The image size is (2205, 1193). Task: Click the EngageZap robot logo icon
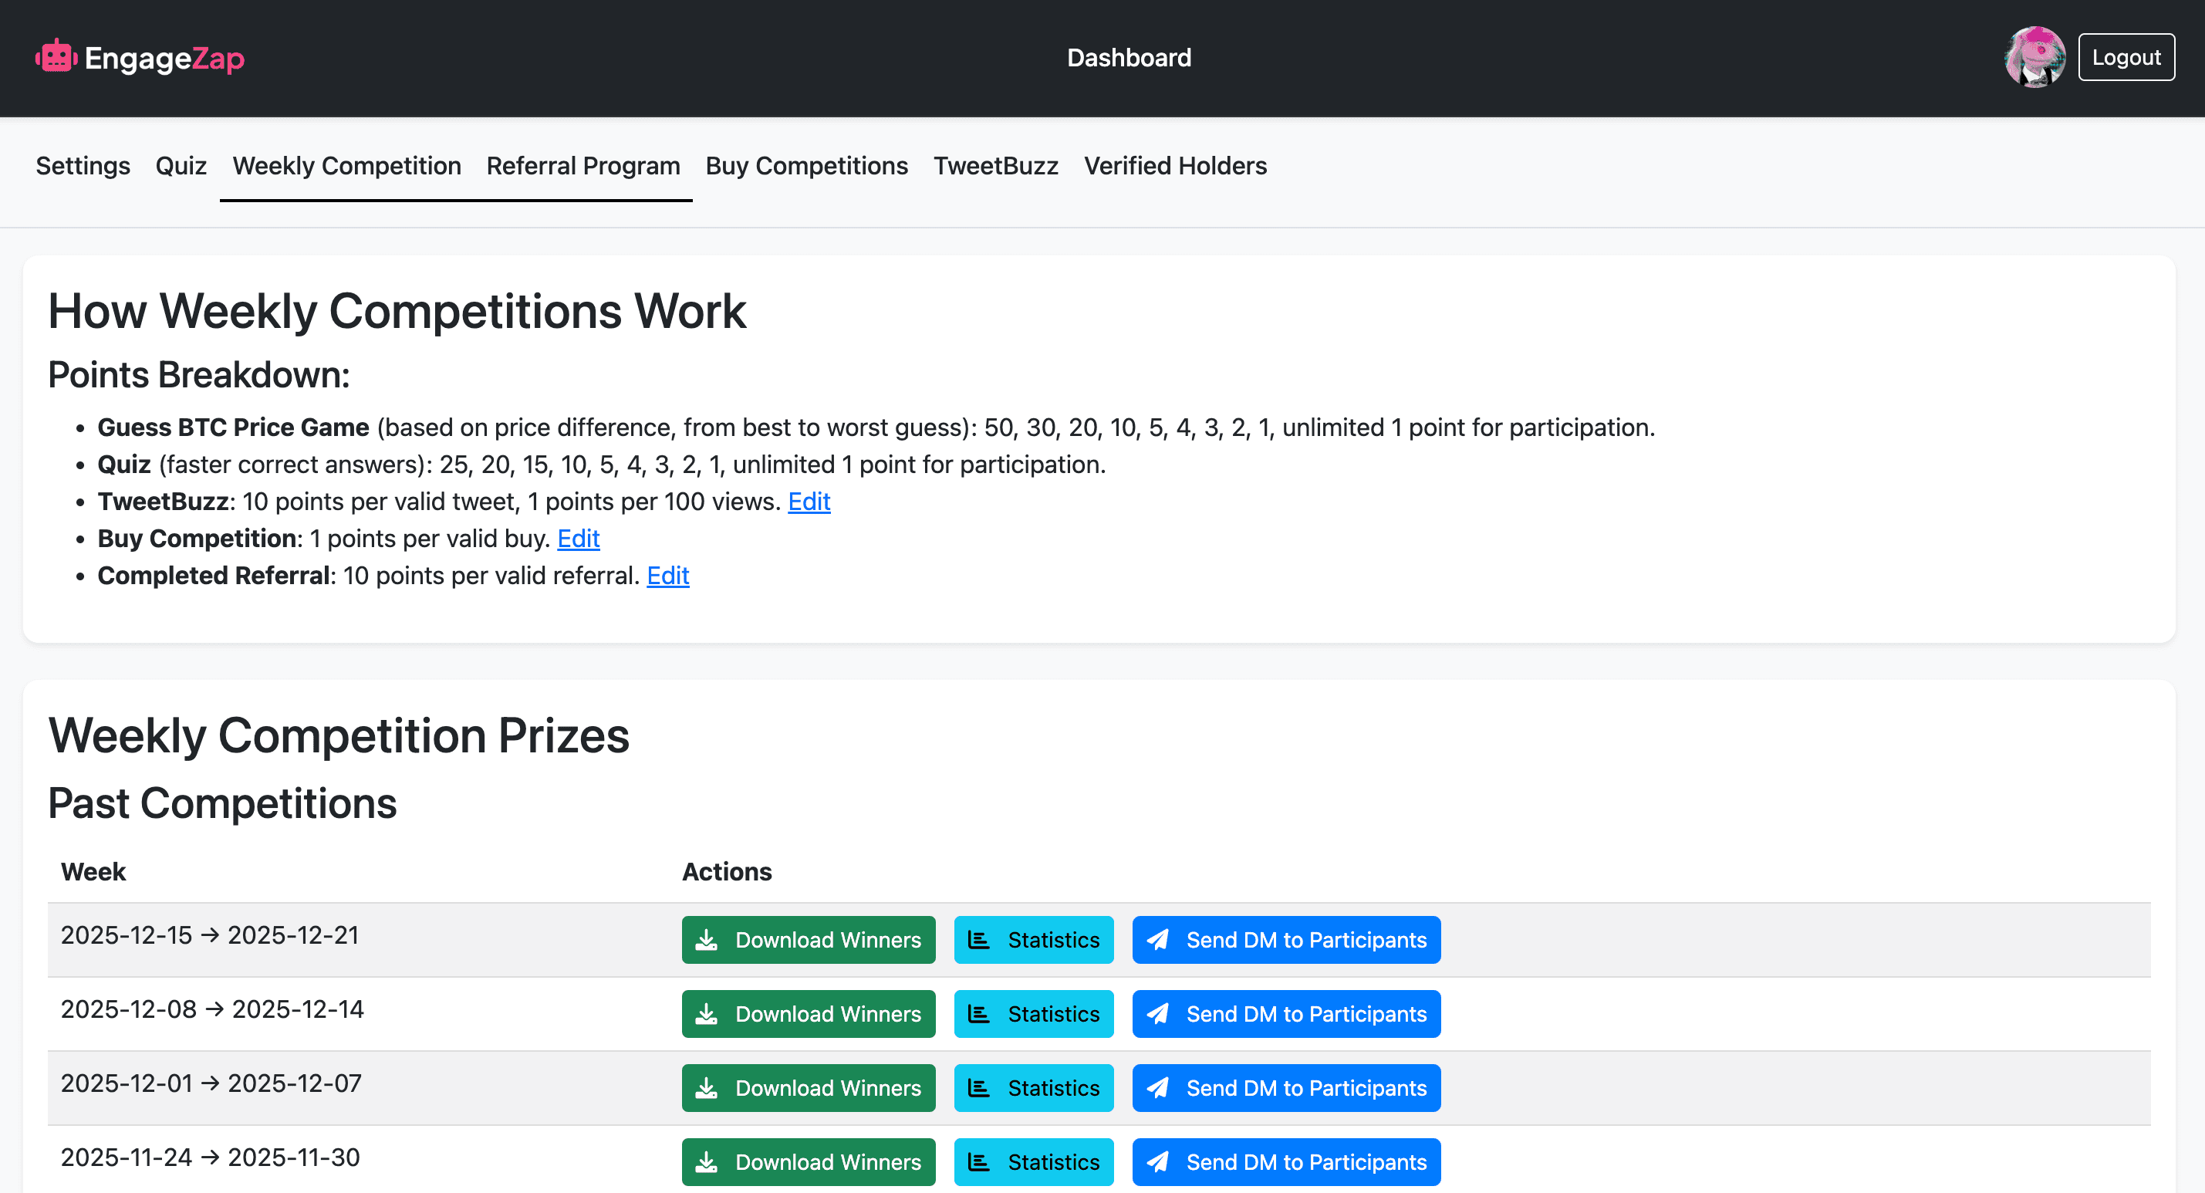(56, 56)
